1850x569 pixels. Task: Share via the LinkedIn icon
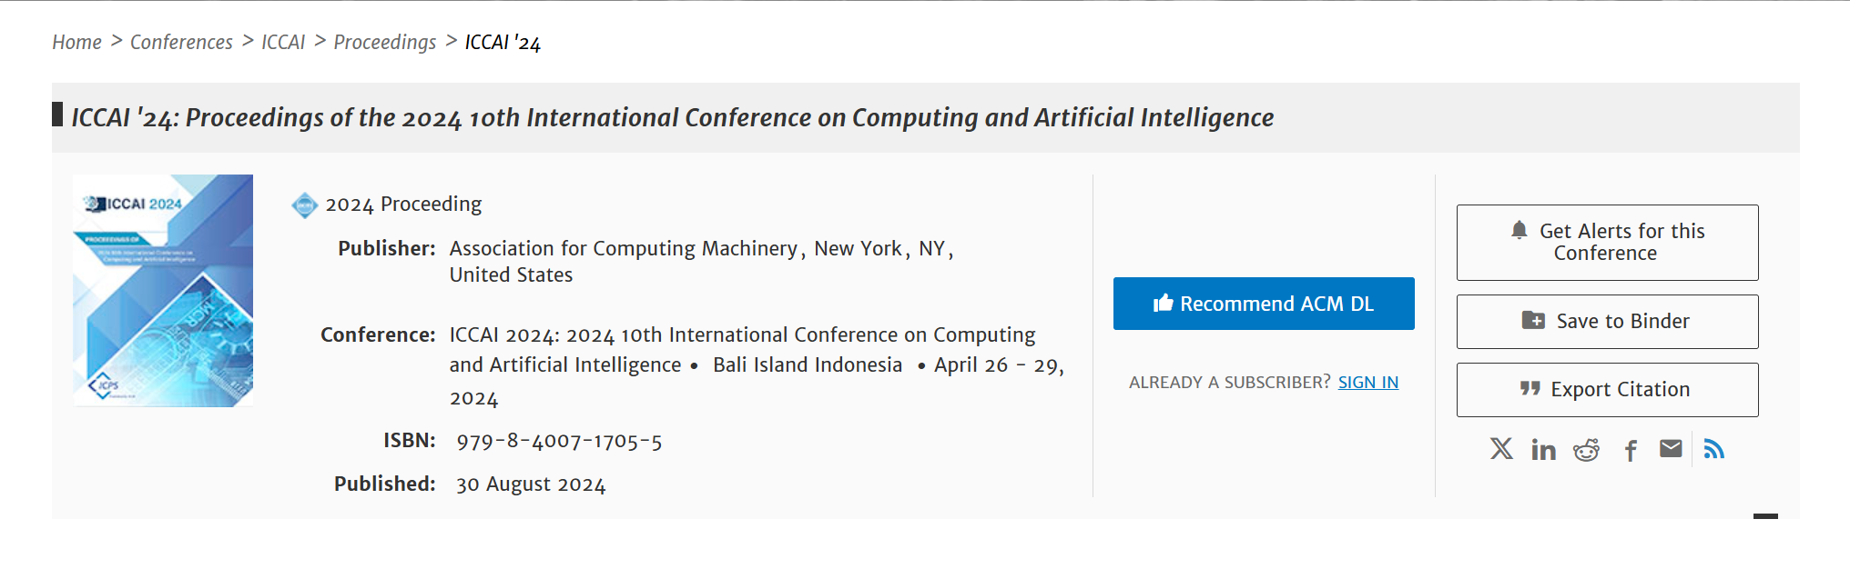(1543, 449)
